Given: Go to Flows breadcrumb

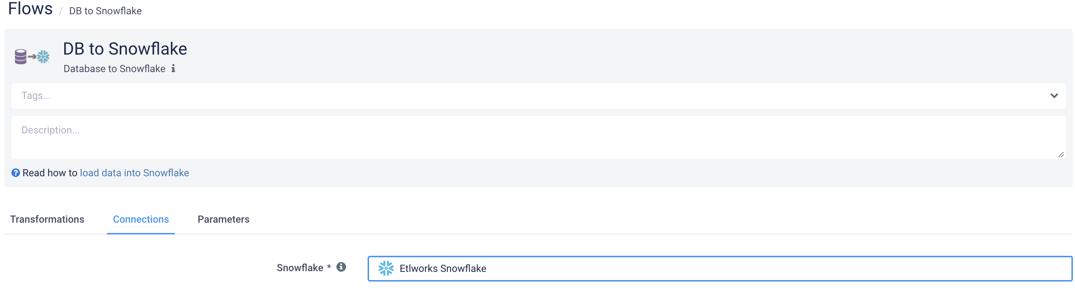Looking at the screenshot, I should 30,9.
